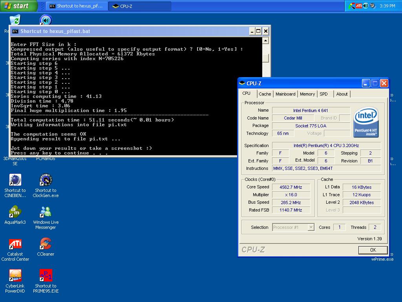Click the Multiplier value x 16.0
Viewport: 402px width, 302px height.
[291, 195]
